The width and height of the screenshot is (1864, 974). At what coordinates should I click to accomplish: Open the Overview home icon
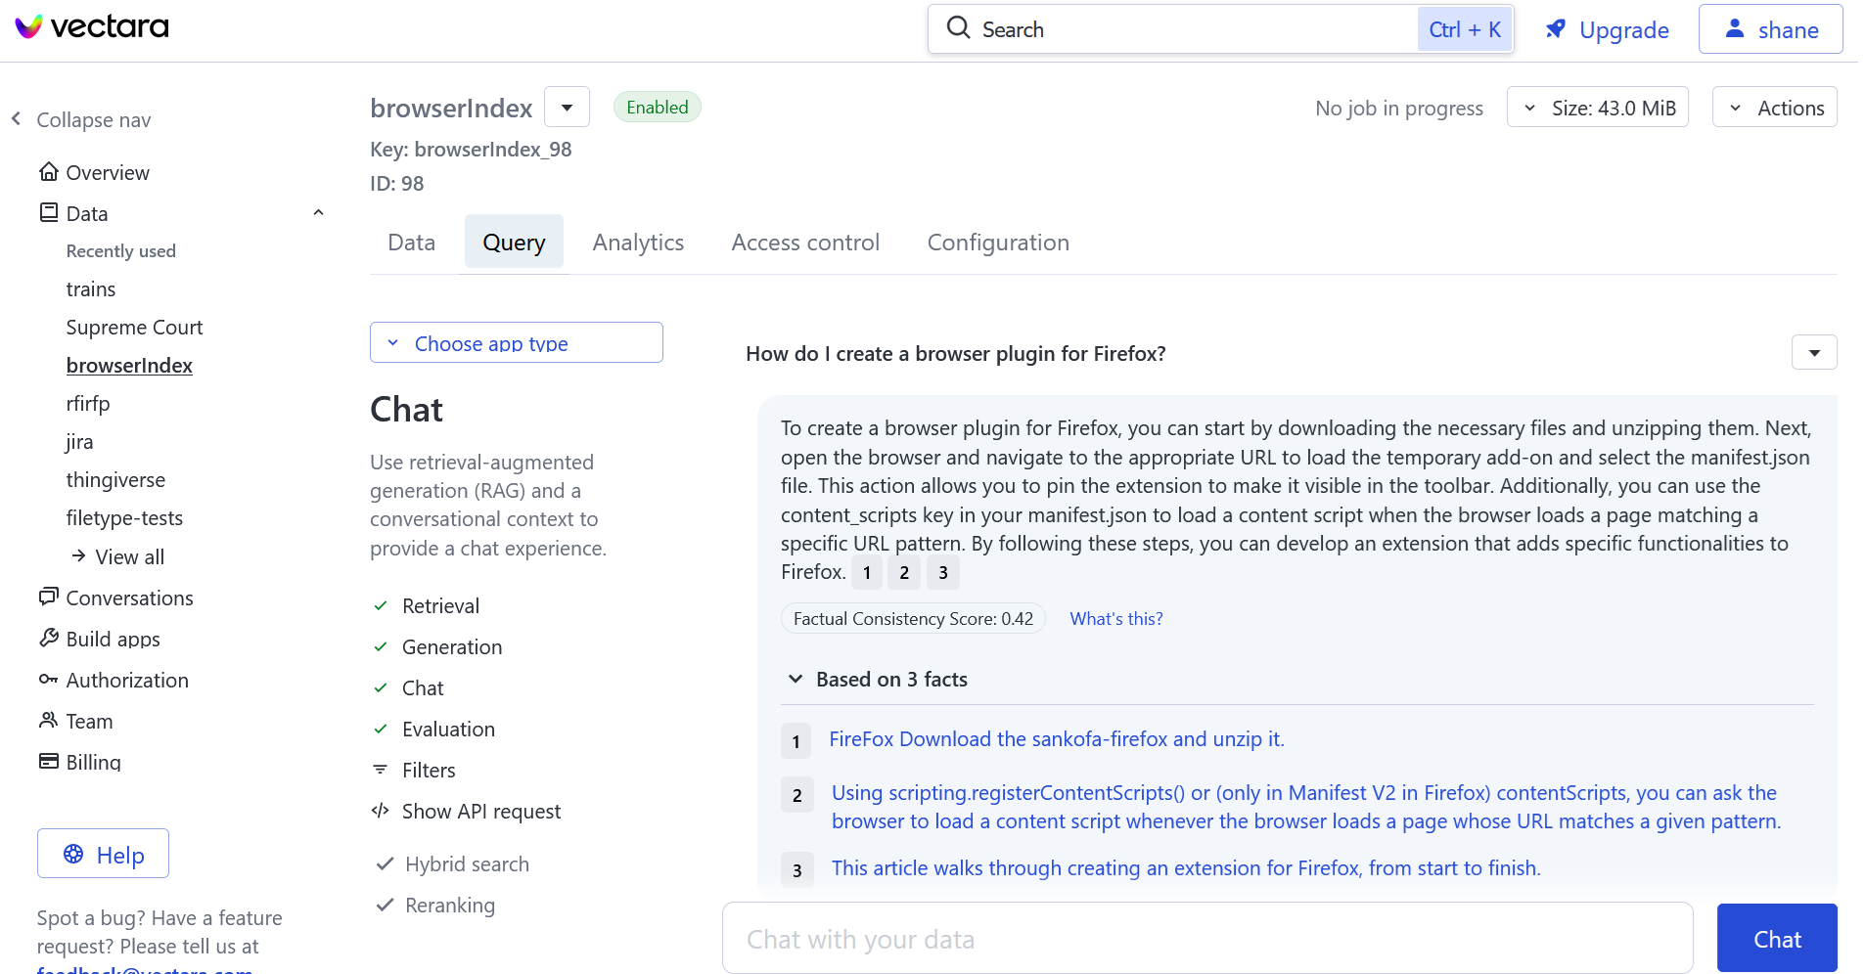click(x=48, y=172)
